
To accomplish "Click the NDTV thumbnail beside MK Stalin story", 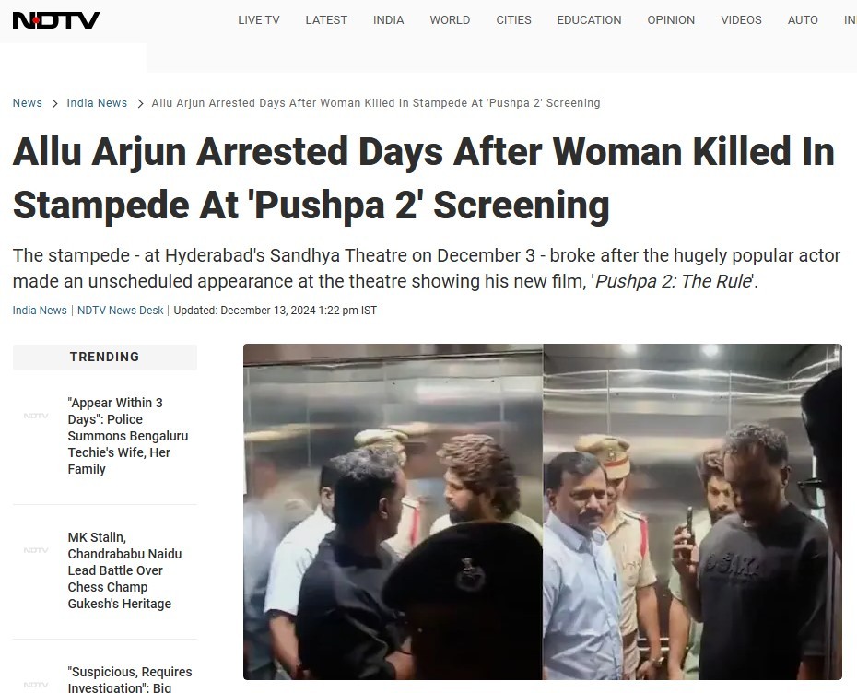I will (36, 550).
